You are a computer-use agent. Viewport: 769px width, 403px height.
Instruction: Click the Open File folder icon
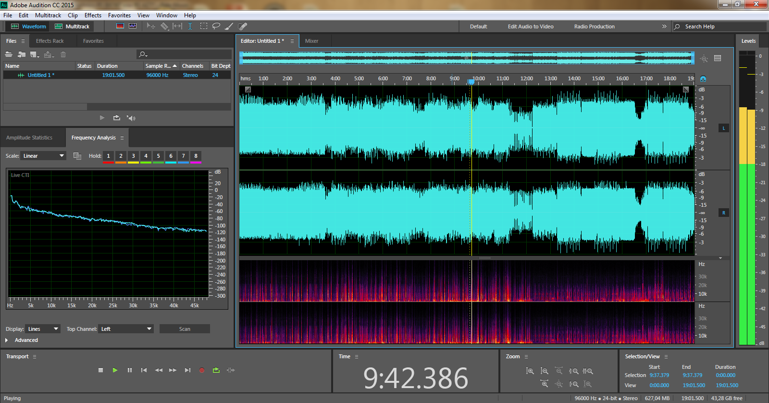coord(9,54)
